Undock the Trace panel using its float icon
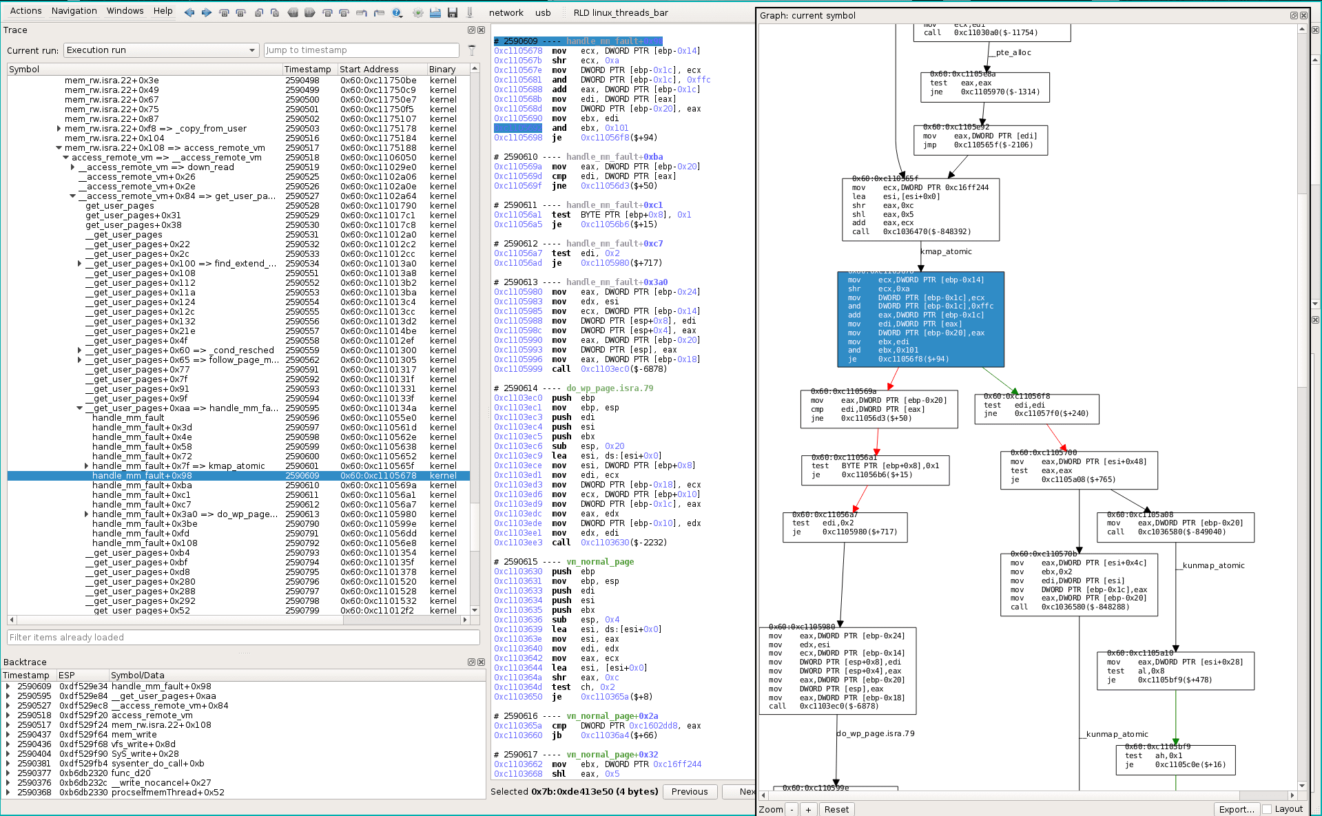 point(473,30)
